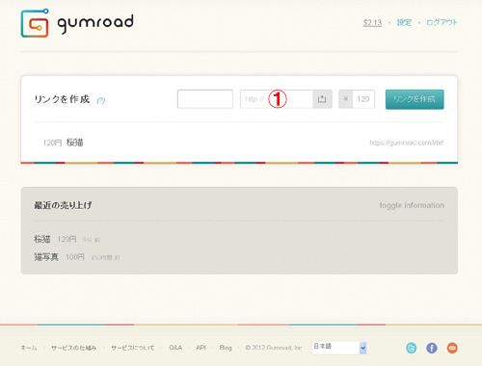Click the teal リンクを作成 button

[x=415, y=99]
